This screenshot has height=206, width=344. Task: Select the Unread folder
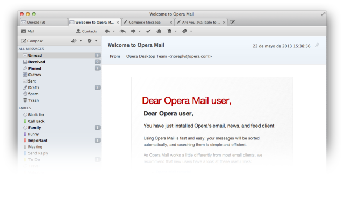(x=59, y=55)
